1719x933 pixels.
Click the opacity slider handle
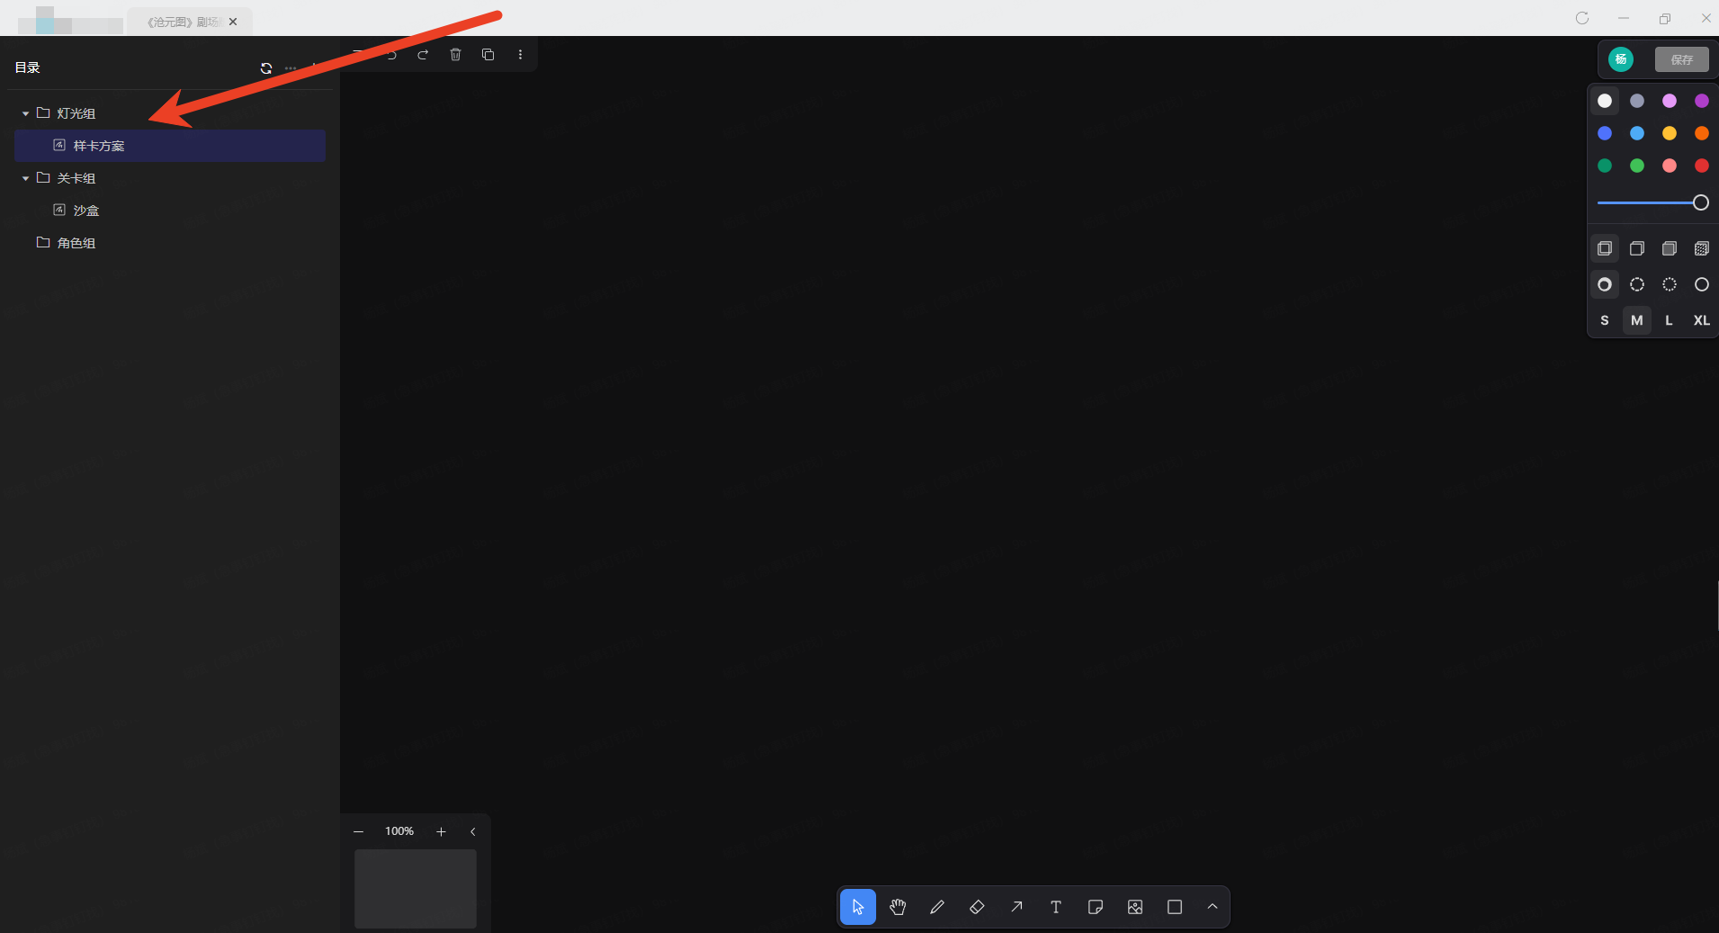[x=1701, y=202]
